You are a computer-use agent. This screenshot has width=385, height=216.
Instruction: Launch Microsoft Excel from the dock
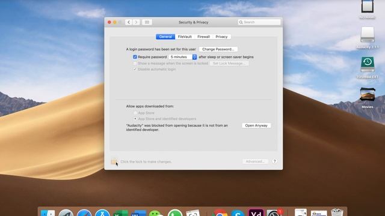[120, 212]
